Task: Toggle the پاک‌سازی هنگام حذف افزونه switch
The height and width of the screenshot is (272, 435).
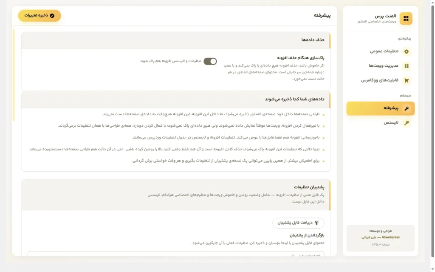Action: coord(210,61)
